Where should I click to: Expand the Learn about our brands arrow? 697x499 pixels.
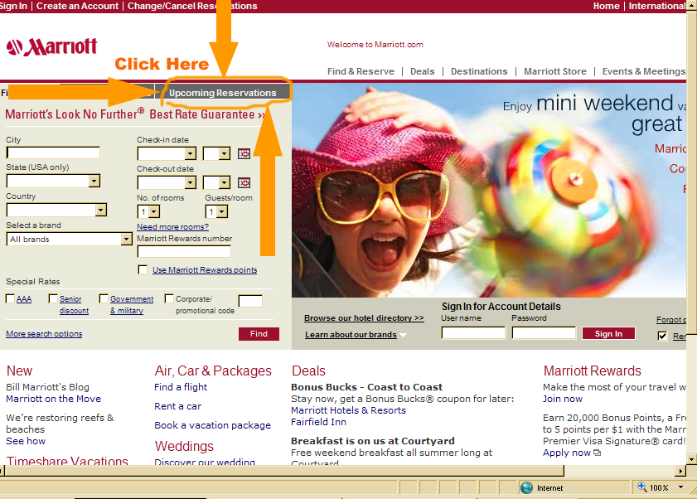403,335
